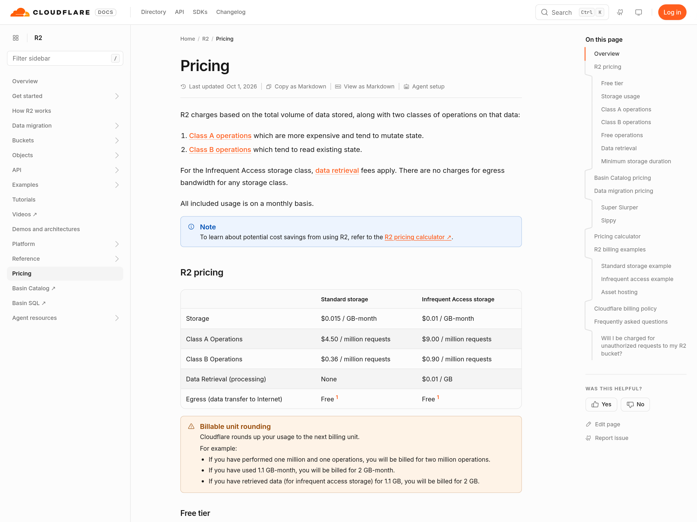This screenshot has width=697, height=522.
Task: Expand the Platform sidebar section
Action: [x=116, y=244]
